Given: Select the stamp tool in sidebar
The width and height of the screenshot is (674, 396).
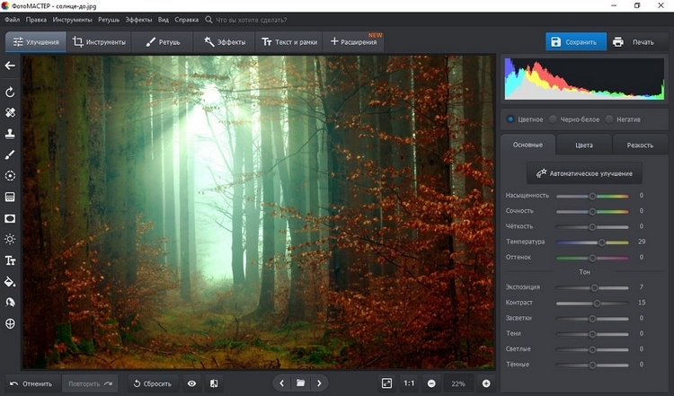Looking at the screenshot, I should click(x=10, y=134).
